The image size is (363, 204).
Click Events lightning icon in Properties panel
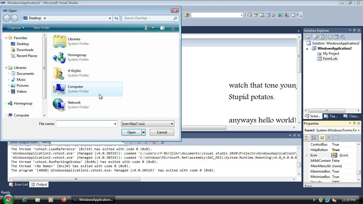pyautogui.click(x=328, y=138)
